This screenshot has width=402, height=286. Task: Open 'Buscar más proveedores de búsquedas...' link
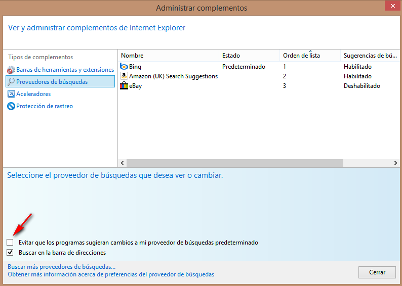coord(62,267)
